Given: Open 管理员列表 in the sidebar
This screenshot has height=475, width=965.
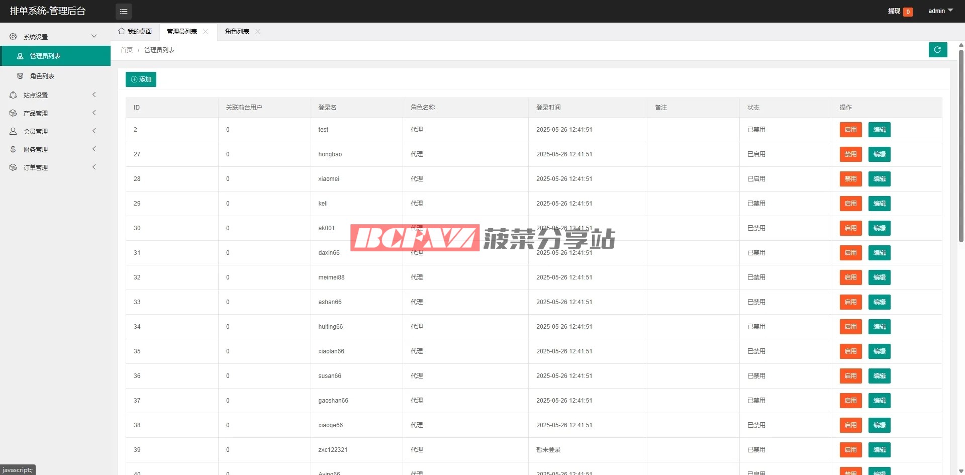Looking at the screenshot, I should point(45,56).
